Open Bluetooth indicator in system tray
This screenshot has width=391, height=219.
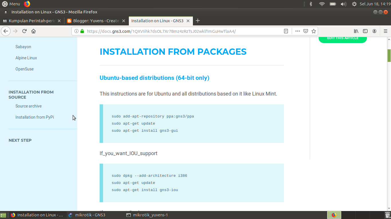tap(311, 4)
